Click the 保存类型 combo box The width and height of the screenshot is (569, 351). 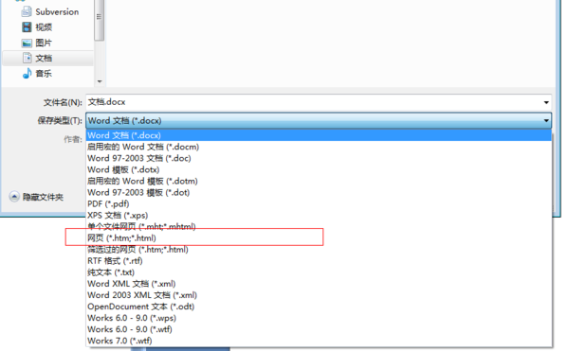[x=319, y=120]
